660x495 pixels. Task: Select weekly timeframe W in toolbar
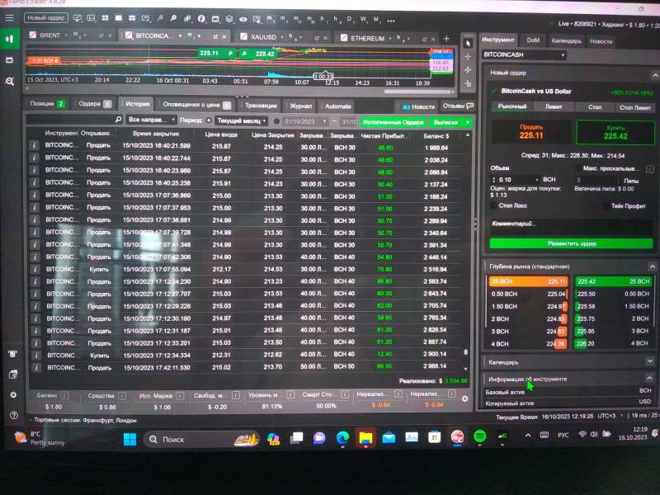tap(363, 19)
